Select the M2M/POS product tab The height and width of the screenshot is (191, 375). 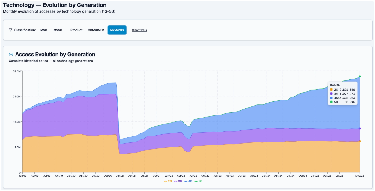coord(117,30)
